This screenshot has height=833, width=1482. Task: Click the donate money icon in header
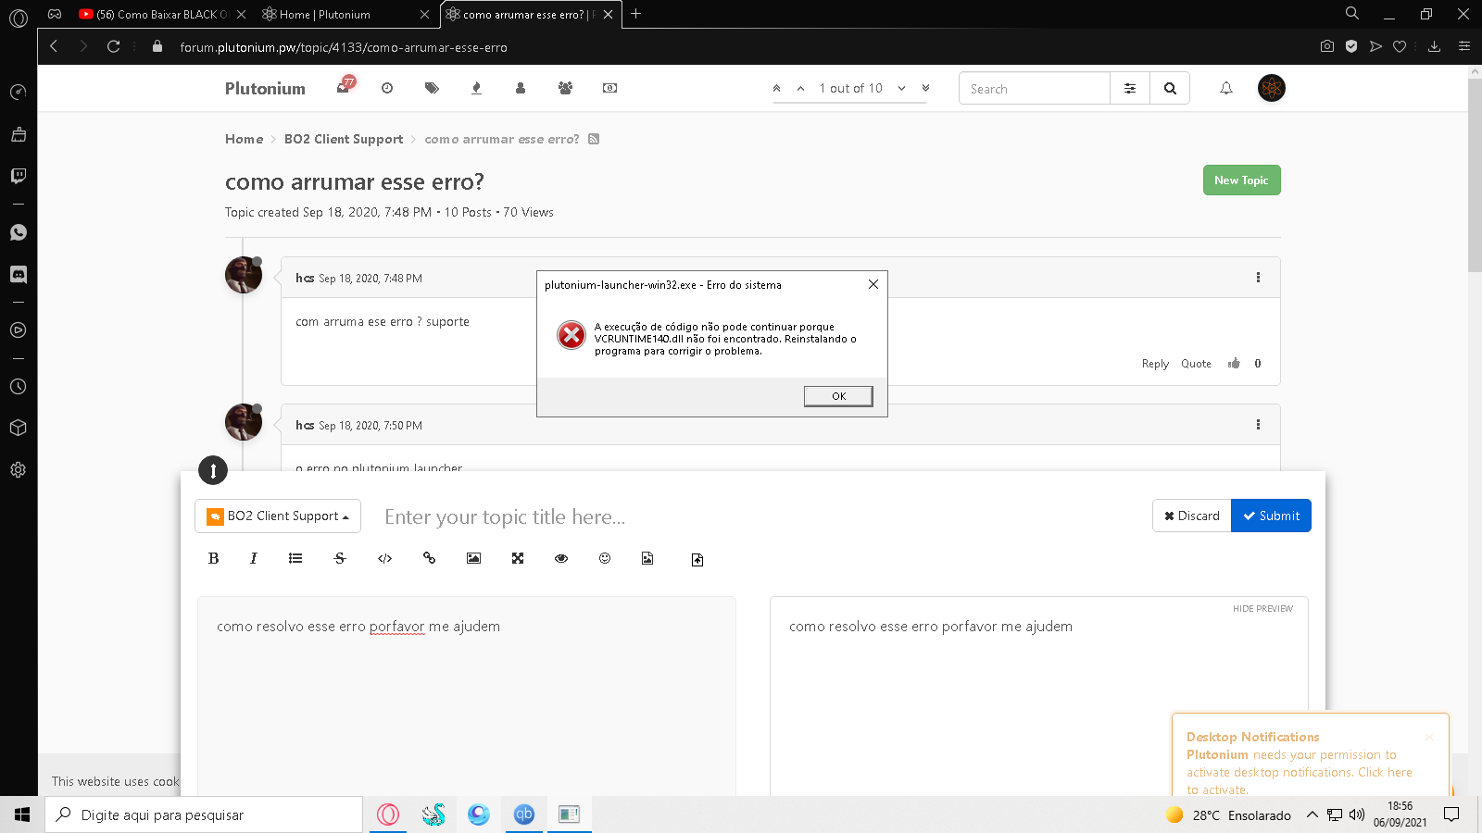point(609,88)
